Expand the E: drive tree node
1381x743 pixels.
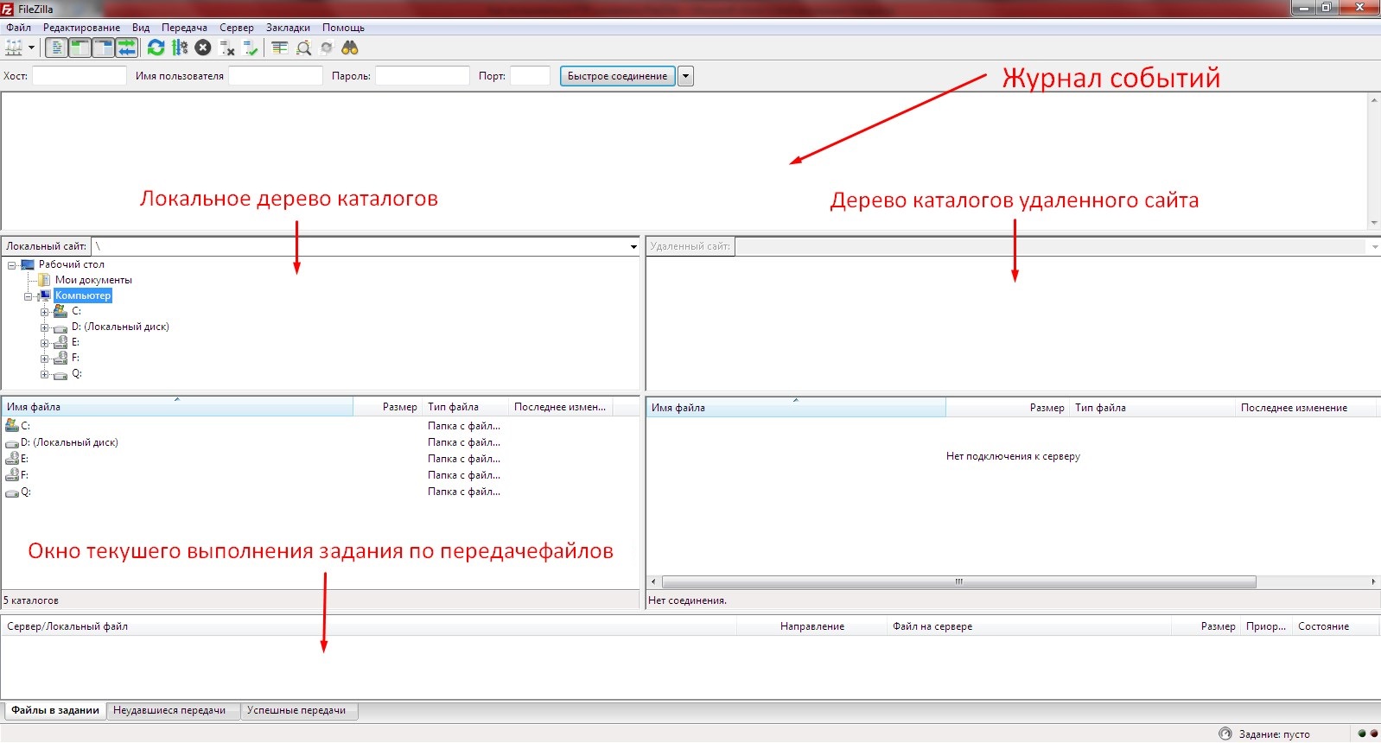coord(44,343)
